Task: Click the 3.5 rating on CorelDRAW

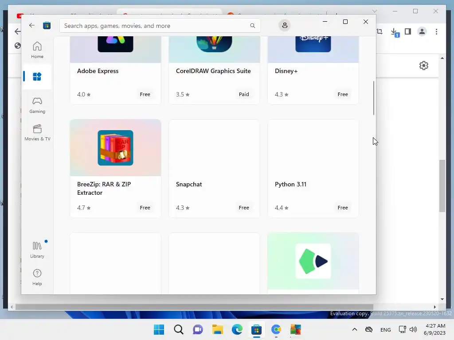Action: pyautogui.click(x=183, y=94)
